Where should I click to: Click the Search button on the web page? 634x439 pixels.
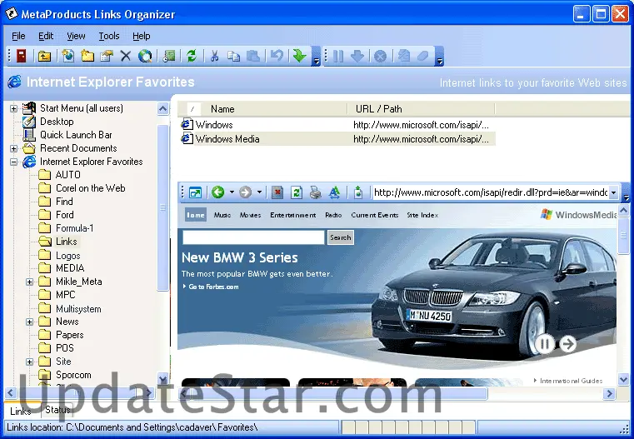[340, 237]
